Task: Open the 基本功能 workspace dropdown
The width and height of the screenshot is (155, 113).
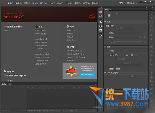Action: 132,3
